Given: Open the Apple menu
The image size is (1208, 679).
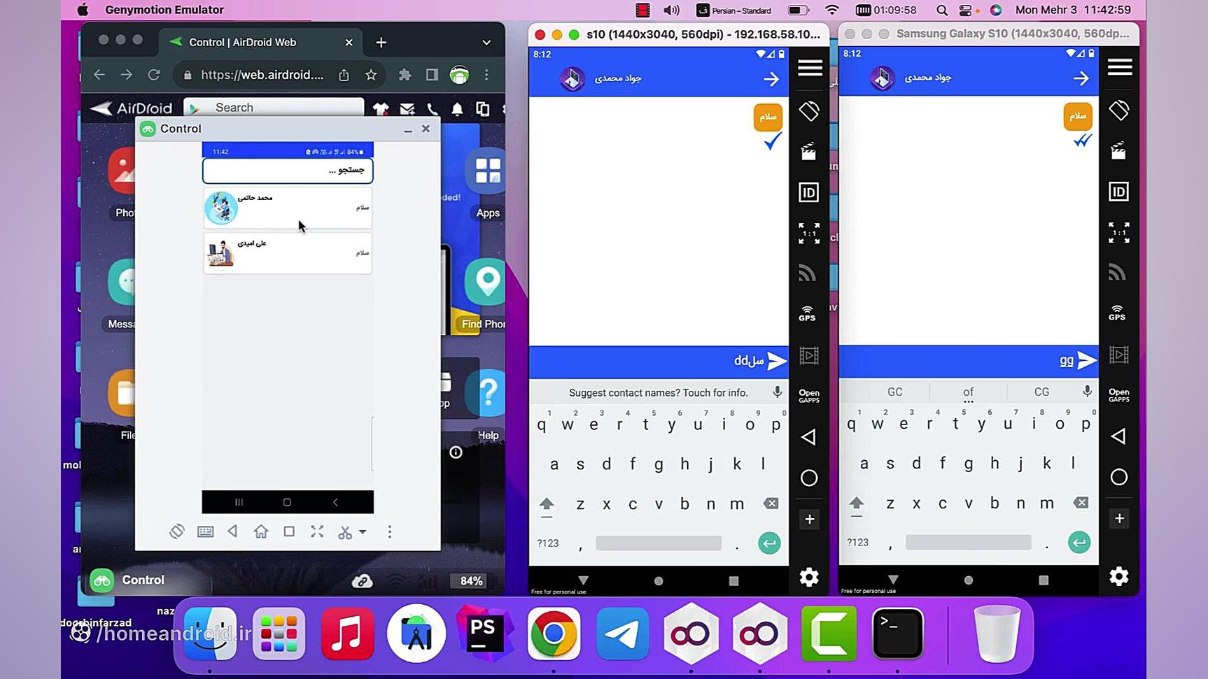Looking at the screenshot, I should [83, 10].
